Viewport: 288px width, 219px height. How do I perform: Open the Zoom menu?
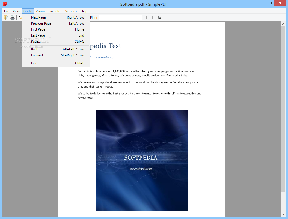point(40,11)
